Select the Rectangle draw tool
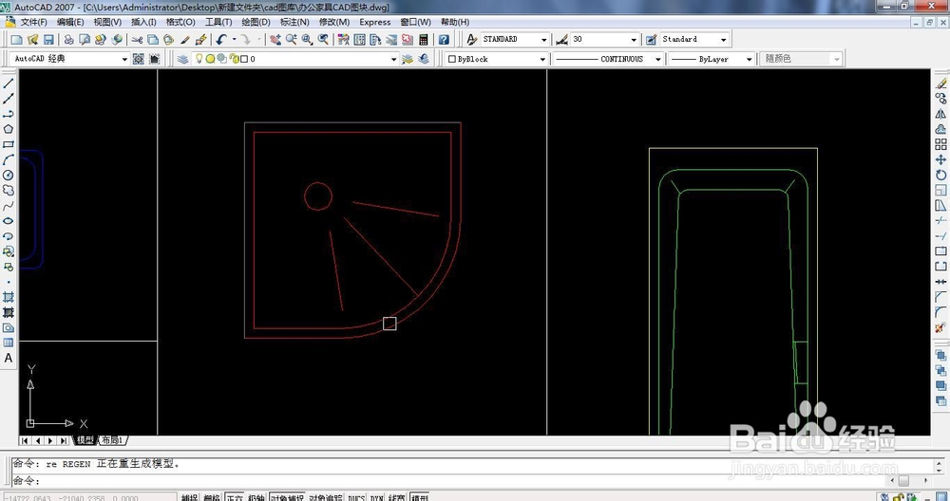Image resolution: width=950 pixels, height=501 pixels. 9,144
